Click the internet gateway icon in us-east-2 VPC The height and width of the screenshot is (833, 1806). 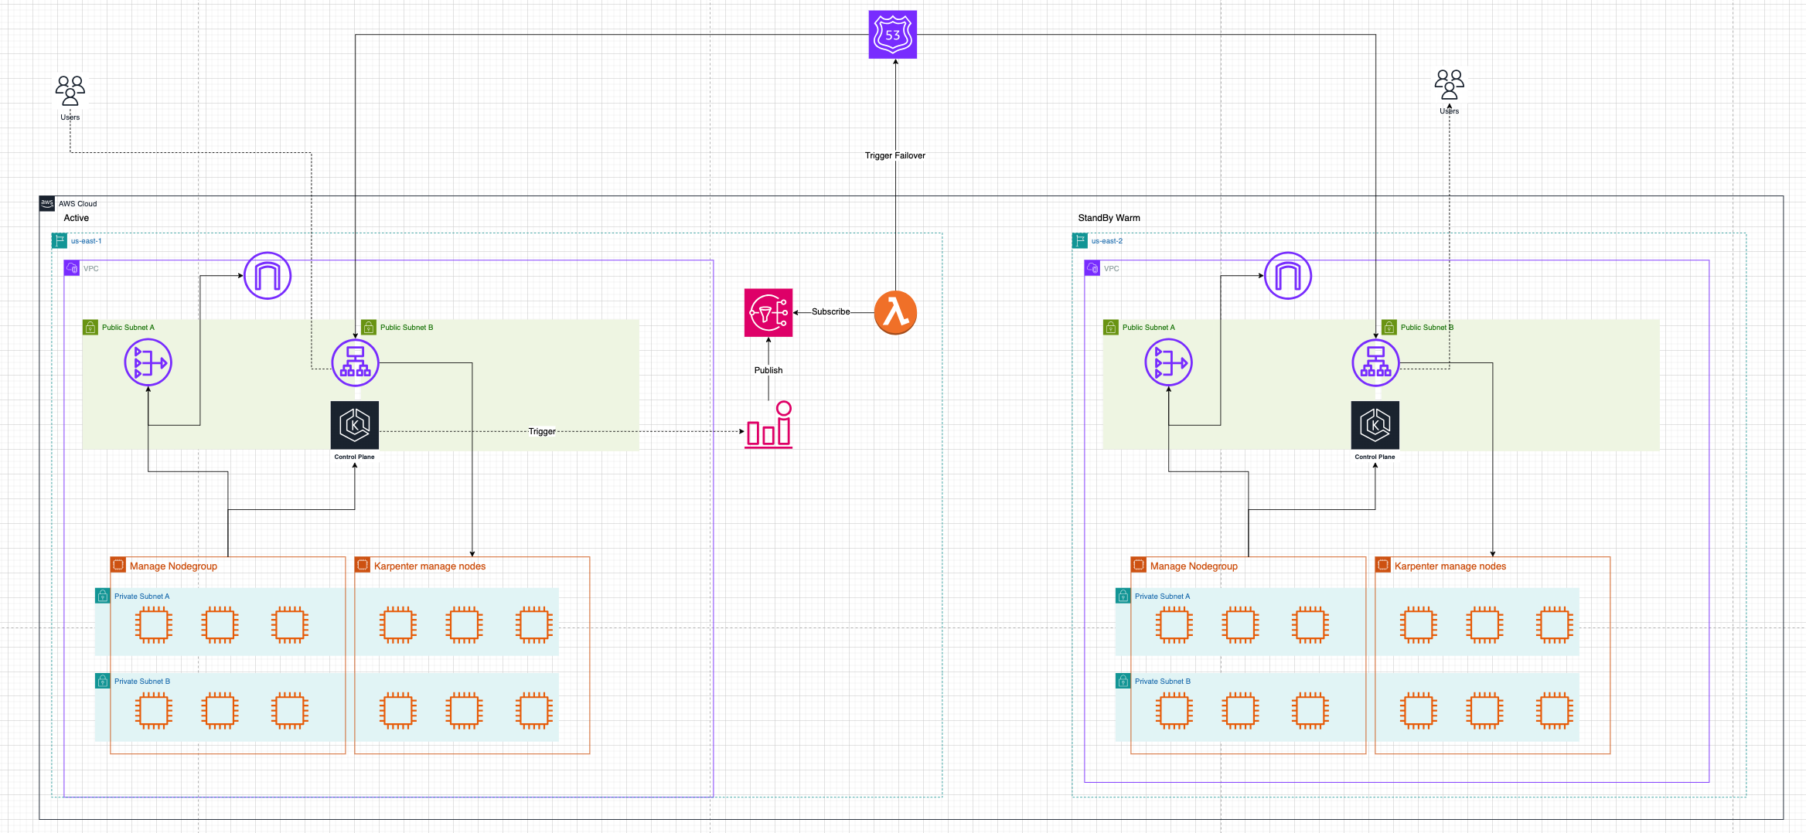click(1288, 276)
